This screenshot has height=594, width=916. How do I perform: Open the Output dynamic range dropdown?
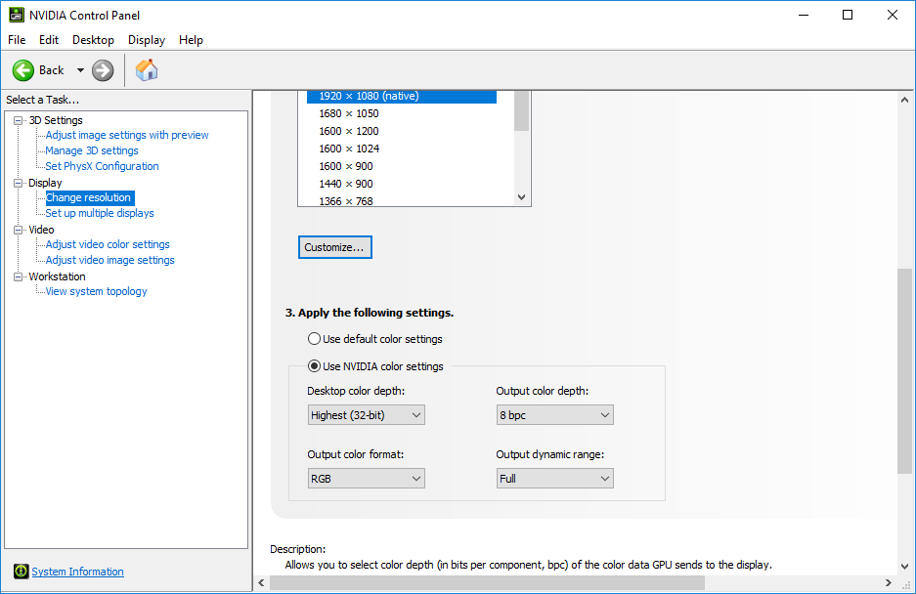(x=604, y=478)
